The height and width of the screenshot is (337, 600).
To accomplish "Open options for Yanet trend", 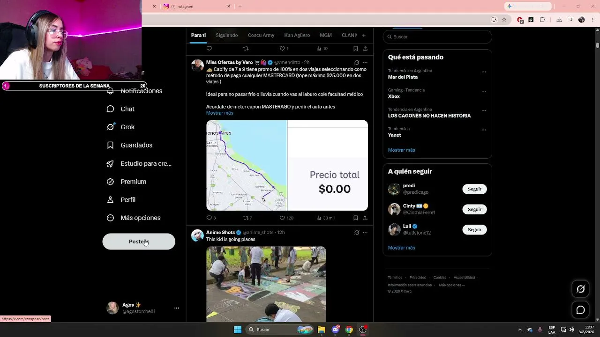I will click(x=484, y=130).
